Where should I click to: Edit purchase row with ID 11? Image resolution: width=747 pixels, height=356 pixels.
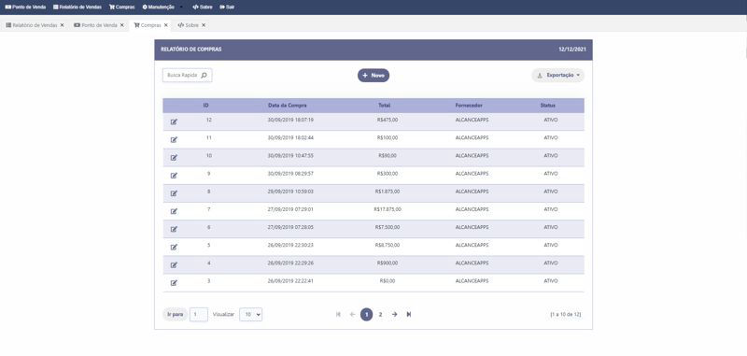point(174,139)
